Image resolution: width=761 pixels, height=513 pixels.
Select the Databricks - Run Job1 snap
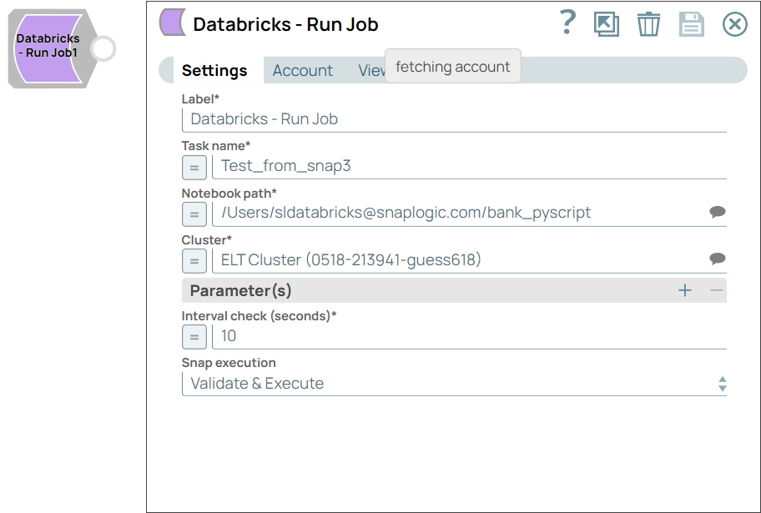[x=48, y=47]
